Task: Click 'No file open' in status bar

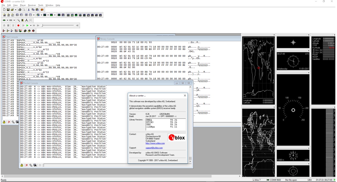Action: click(291, 180)
